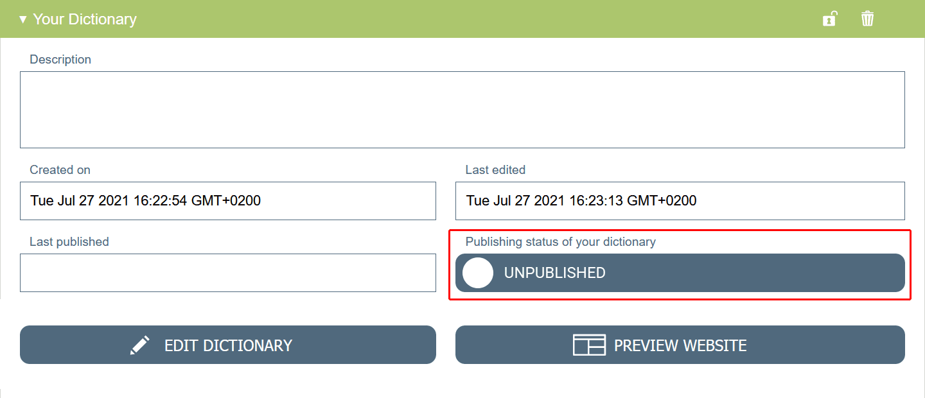Click the layout icon on Preview Website
Viewport: 925px width, 398px height.
click(589, 345)
